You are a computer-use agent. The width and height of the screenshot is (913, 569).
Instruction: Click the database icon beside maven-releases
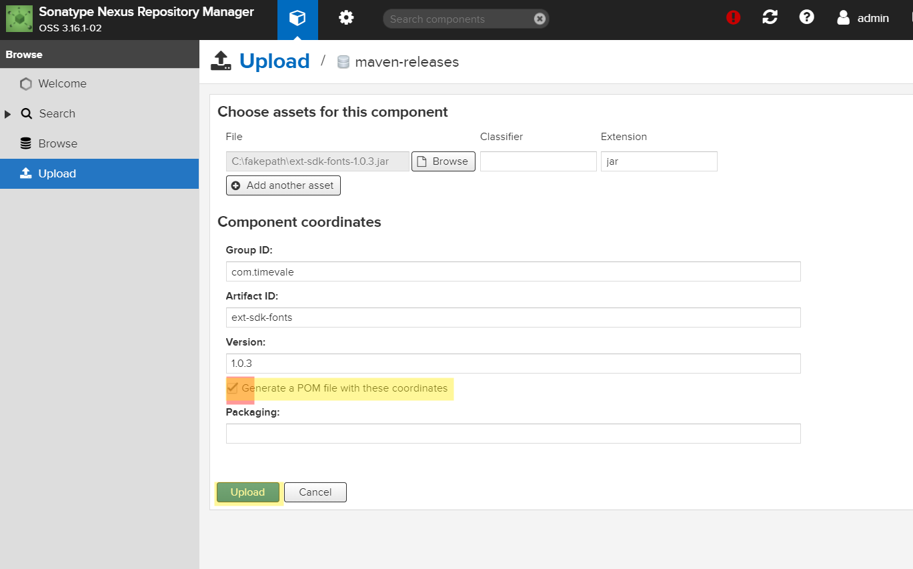[343, 62]
